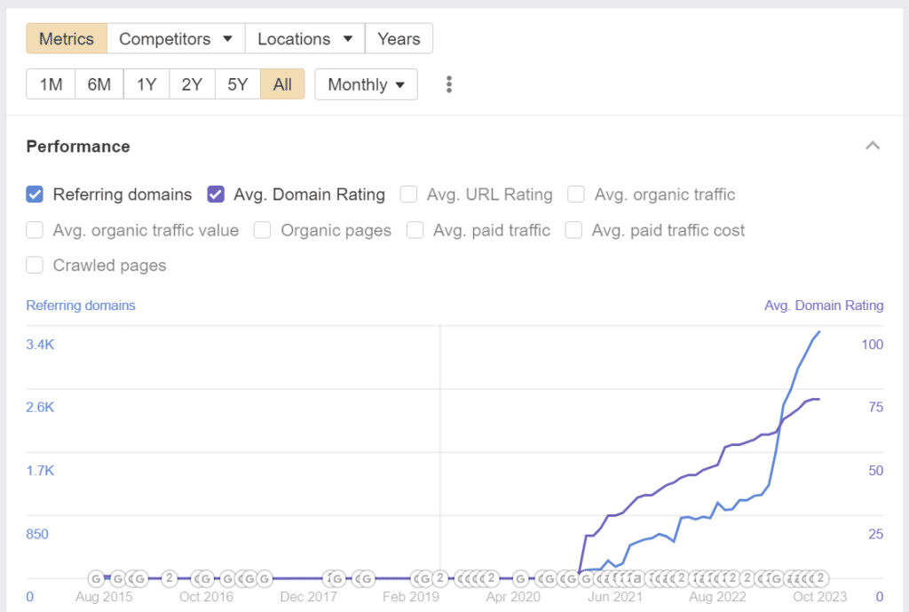
Task: Uncheck the Avg. Domain Rating checkbox
Action: coord(216,195)
